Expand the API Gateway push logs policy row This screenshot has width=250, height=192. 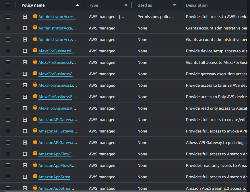tap(25, 142)
